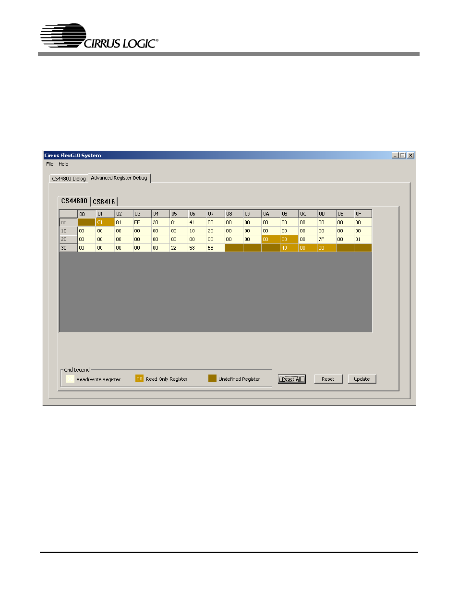Select cell value 10 in row 10

point(197,231)
